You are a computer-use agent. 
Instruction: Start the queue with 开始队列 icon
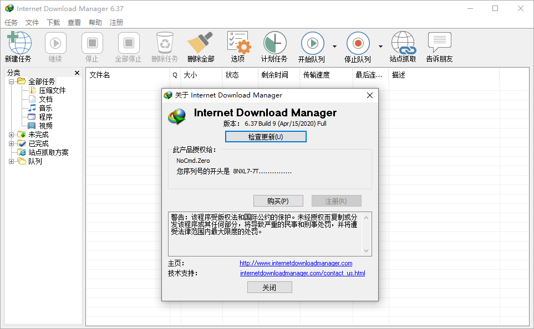[x=312, y=47]
